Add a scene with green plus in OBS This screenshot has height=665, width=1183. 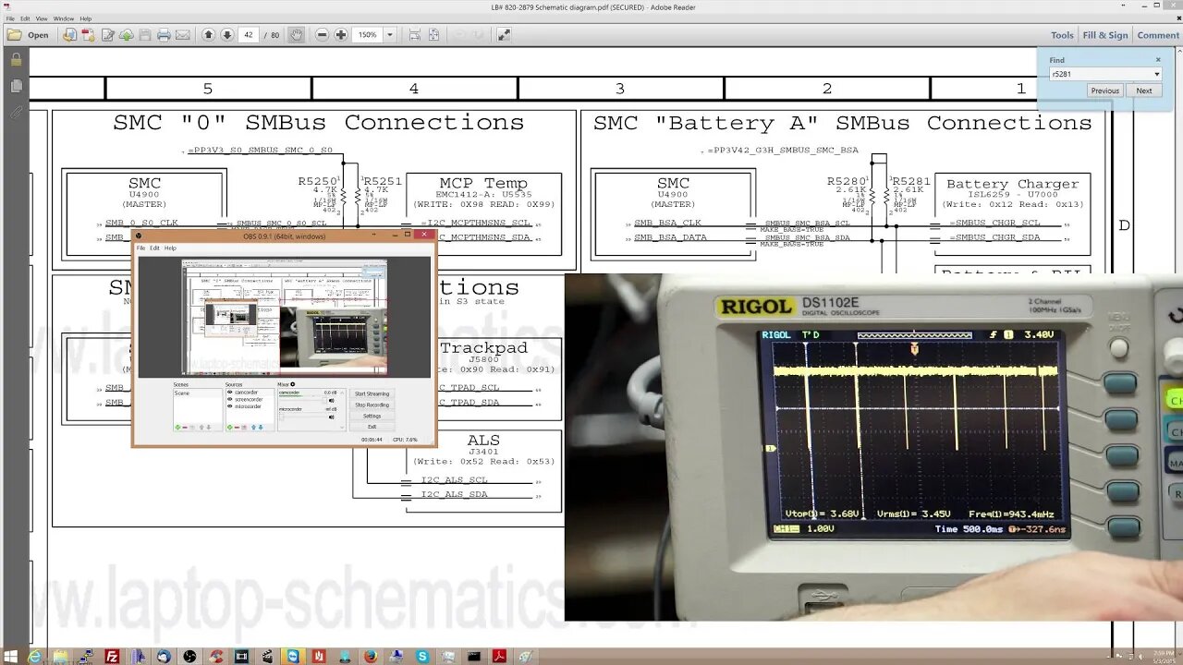(x=177, y=427)
